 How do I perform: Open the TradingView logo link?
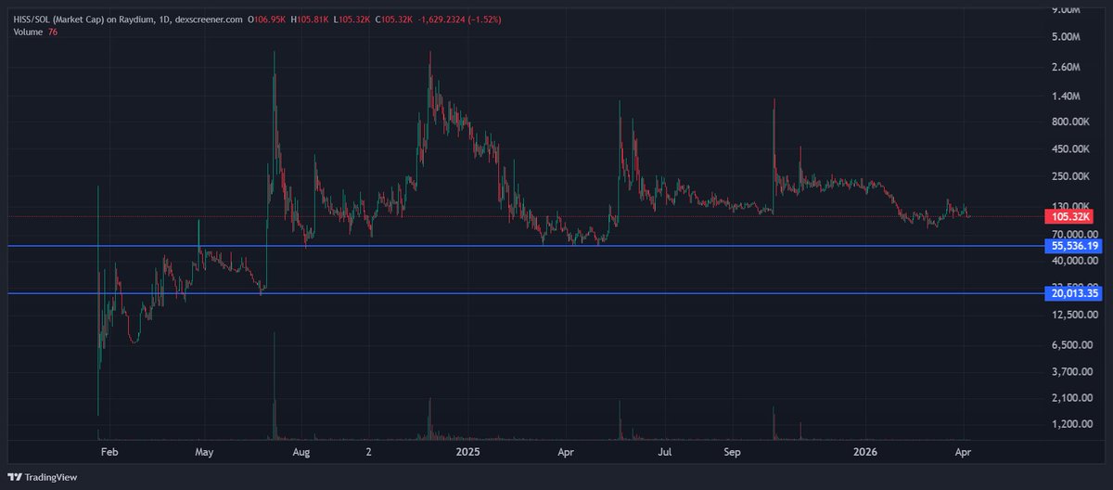[45, 477]
